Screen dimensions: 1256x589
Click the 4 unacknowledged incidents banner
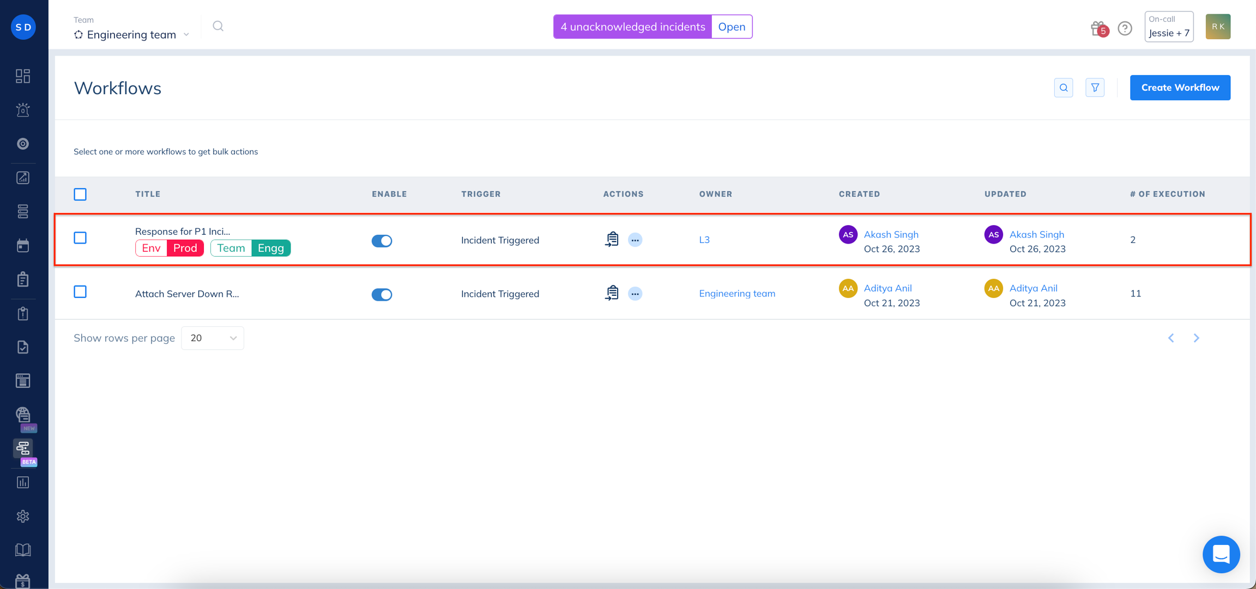click(632, 27)
